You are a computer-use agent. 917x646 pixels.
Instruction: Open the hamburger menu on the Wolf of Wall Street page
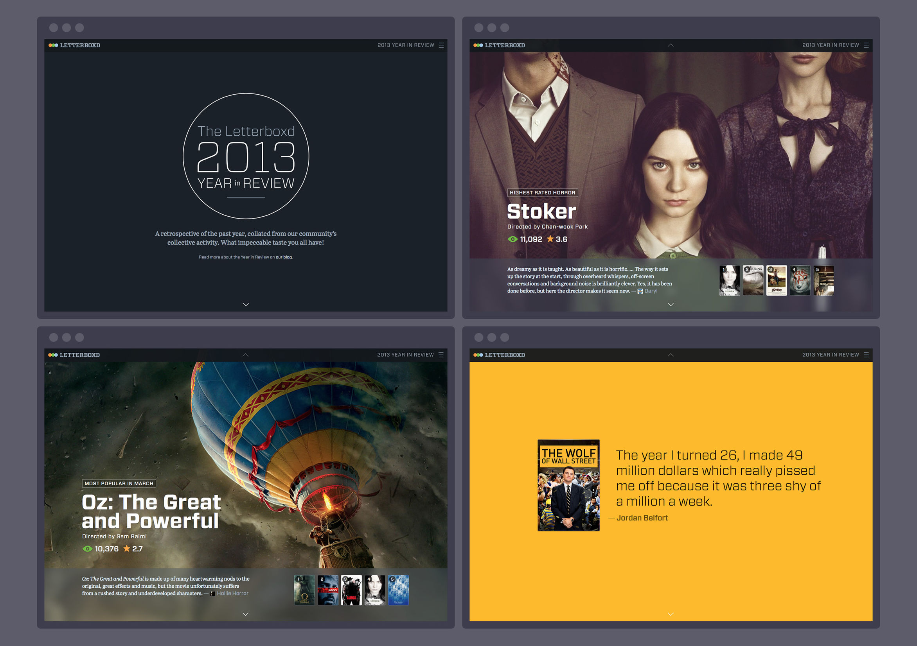[866, 355]
